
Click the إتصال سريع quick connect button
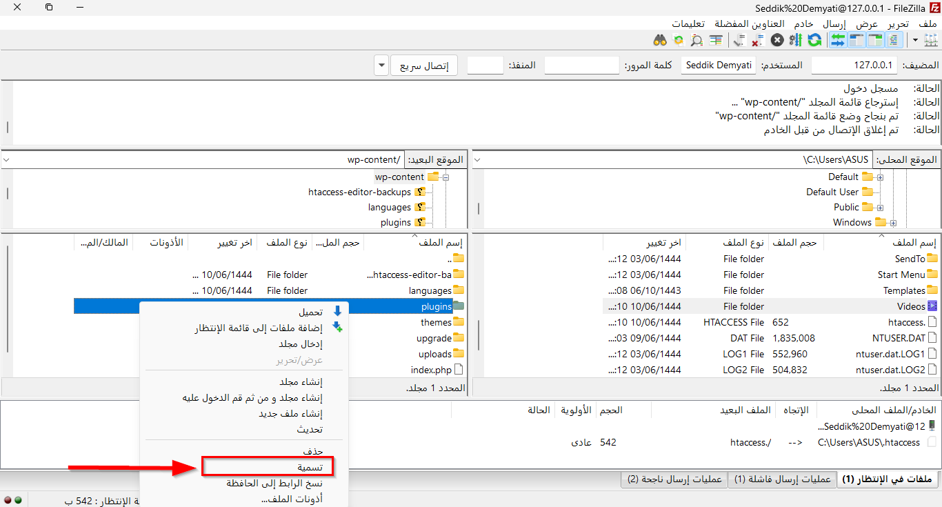click(425, 66)
